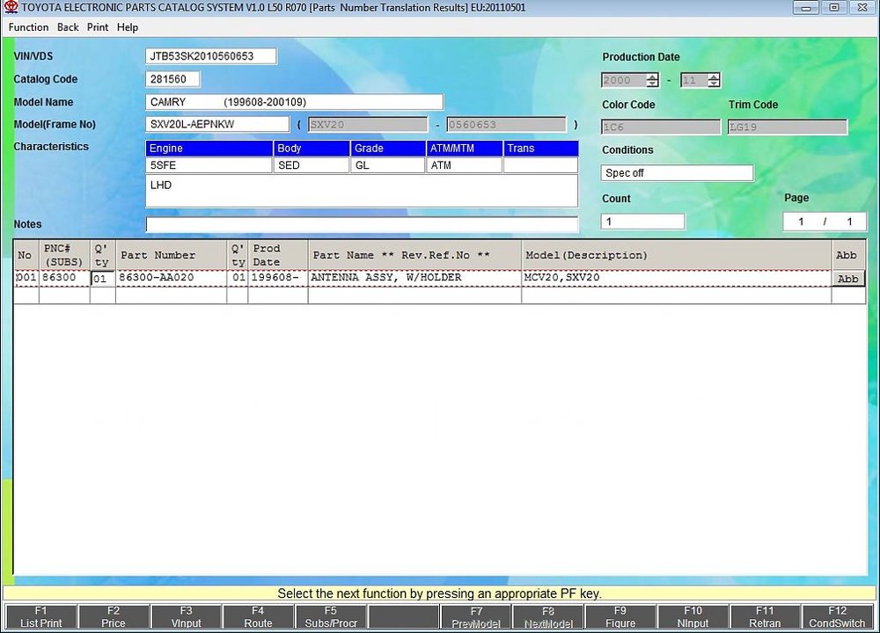Click the Q'ty input cell 01
Image resolution: width=880 pixels, height=633 pixels.
click(103, 279)
